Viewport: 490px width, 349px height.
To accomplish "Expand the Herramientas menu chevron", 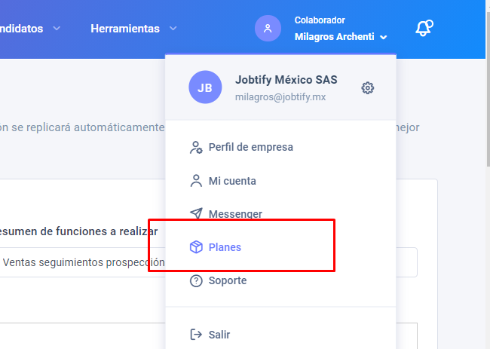I will (173, 29).
